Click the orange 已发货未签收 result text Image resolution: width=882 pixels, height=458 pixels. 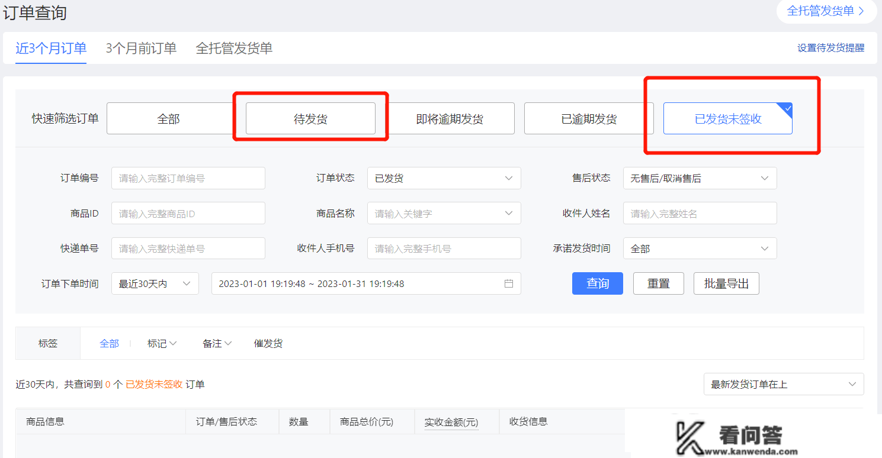pyautogui.click(x=154, y=384)
